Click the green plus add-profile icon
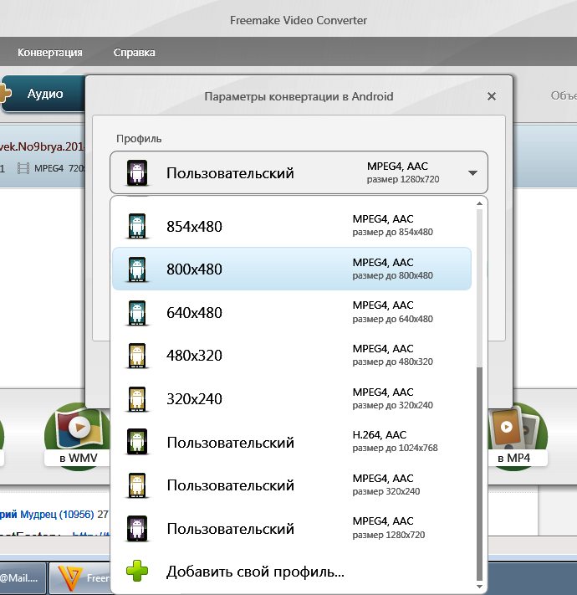Image resolution: width=577 pixels, height=595 pixels. pos(137,571)
